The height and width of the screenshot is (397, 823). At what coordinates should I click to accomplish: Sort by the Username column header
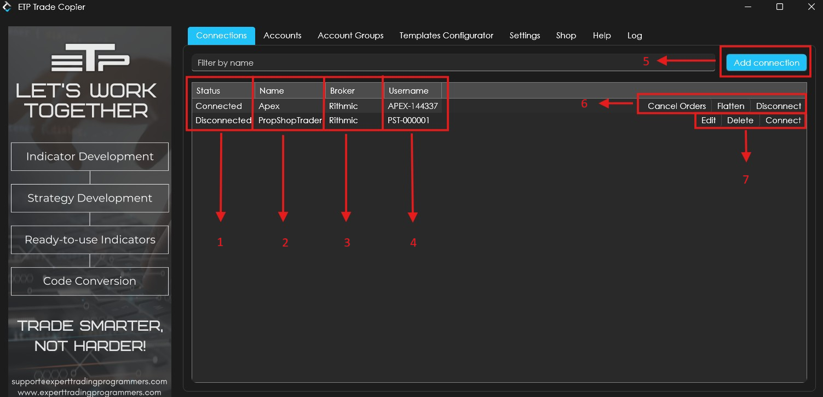413,91
